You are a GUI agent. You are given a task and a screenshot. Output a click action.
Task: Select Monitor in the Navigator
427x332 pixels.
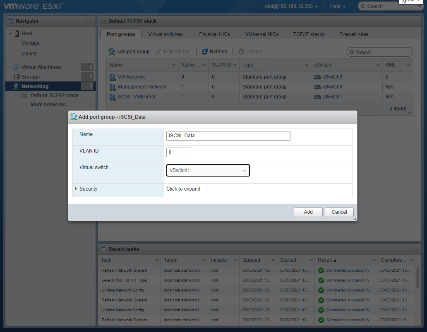pyautogui.click(x=30, y=54)
